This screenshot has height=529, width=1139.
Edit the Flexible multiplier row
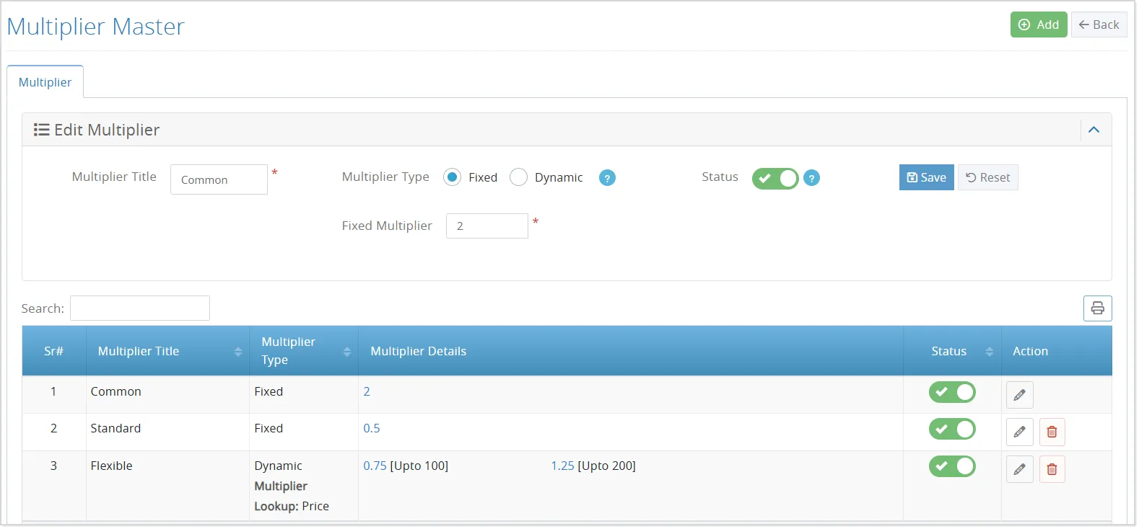click(1019, 469)
